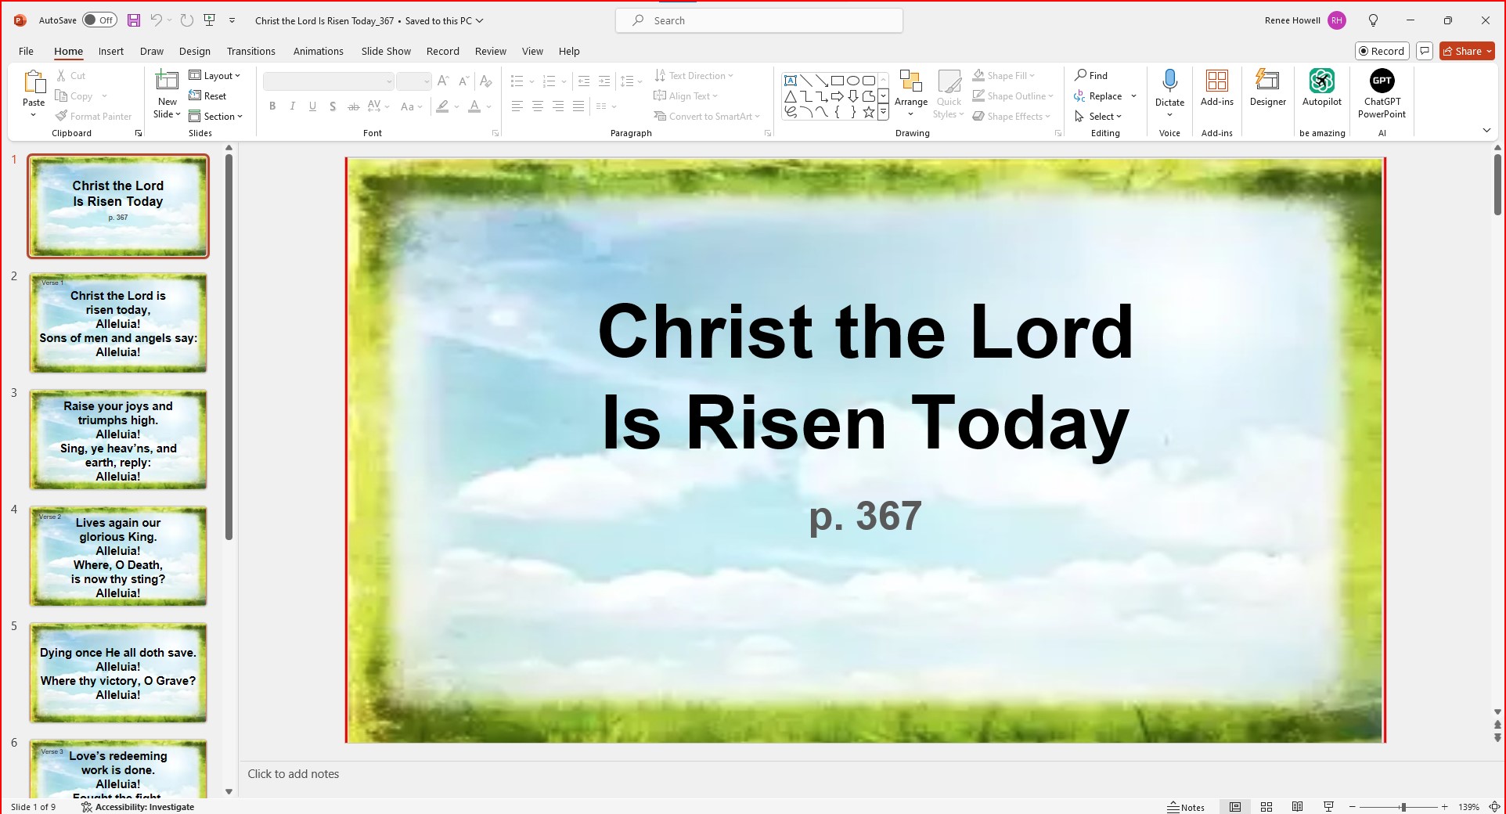This screenshot has width=1506, height=814.
Task: Switch to Slide Sorter view
Action: pos(1266,807)
